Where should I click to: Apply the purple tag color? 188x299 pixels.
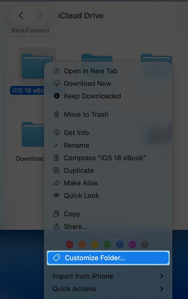coord(132,245)
